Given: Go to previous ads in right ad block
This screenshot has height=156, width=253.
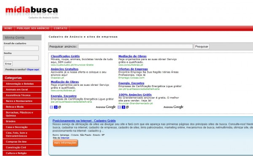Looking at the screenshot, I should point(119,107).
